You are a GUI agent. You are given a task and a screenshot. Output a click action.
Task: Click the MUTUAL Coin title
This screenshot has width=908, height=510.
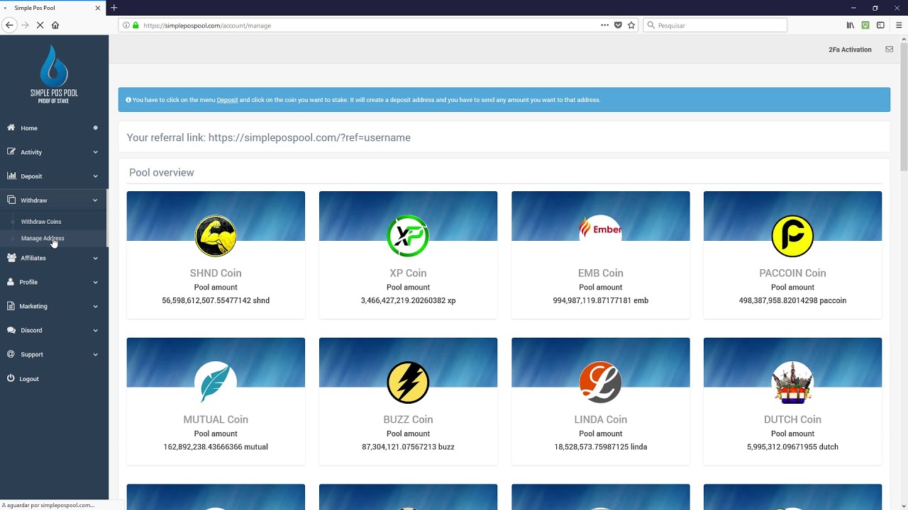tap(216, 419)
